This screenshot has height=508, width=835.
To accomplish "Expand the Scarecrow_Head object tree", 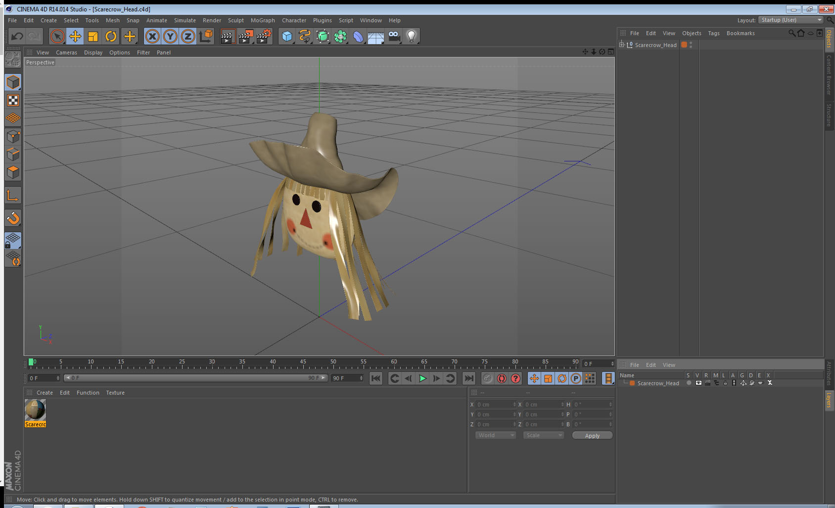I will click(x=622, y=45).
